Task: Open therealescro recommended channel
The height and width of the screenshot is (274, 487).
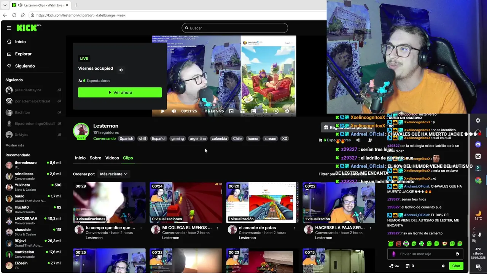Action: point(33,165)
